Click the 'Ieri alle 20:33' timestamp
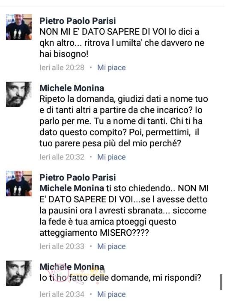 coord(62,246)
